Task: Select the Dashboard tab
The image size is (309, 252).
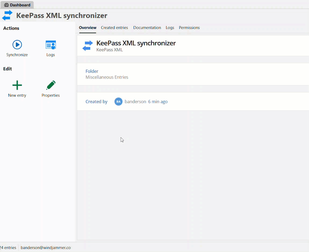Action: pos(17,5)
